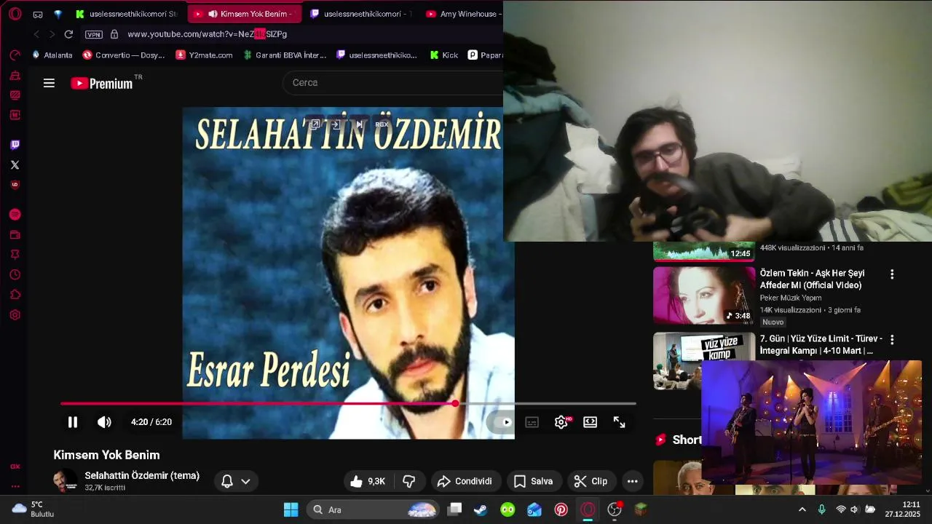The height and width of the screenshot is (524, 932).
Task: Open 7. Gün Yüz Yüze Limit video title
Action: point(821,344)
